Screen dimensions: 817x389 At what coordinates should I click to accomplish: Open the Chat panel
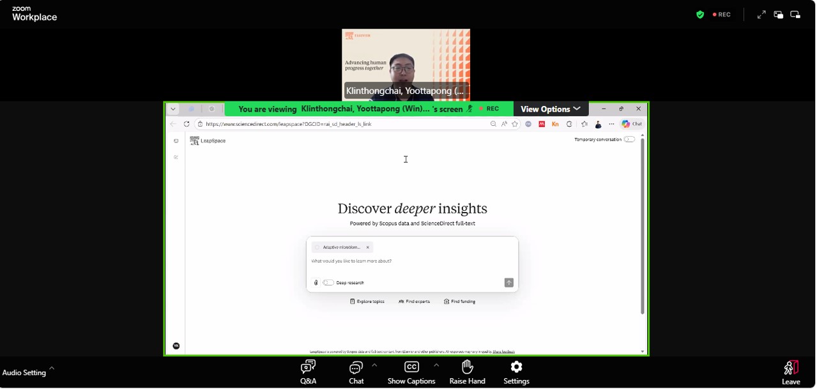click(x=356, y=372)
